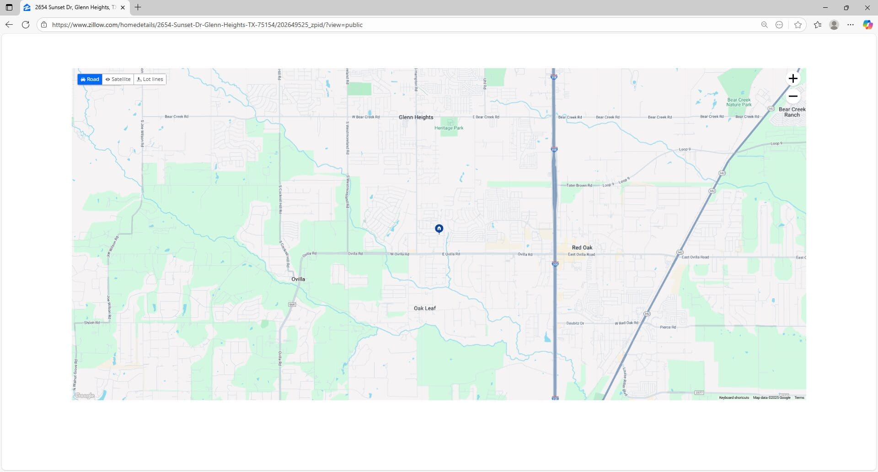View site information lock icon
This screenshot has width=878, height=472.
tap(44, 25)
